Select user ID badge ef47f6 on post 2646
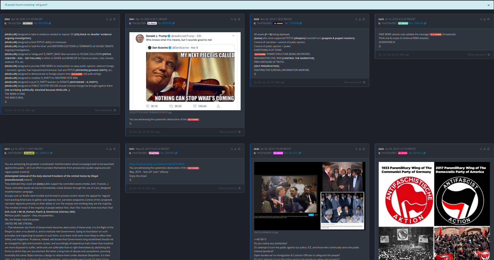Viewport: 494px width, 260px height. pyautogui.click(x=278, y=153)
